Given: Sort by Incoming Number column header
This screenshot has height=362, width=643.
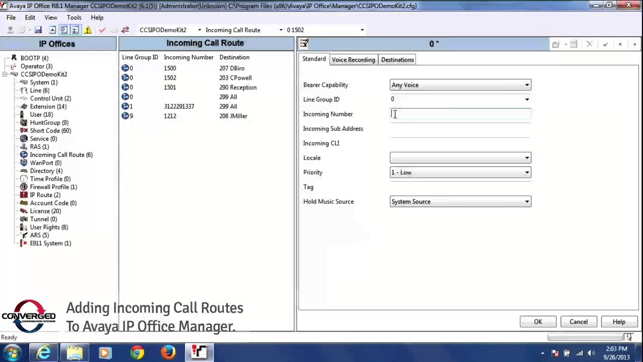Looking at the screenshot, I should pyautogui.click(x=188, y=57).
